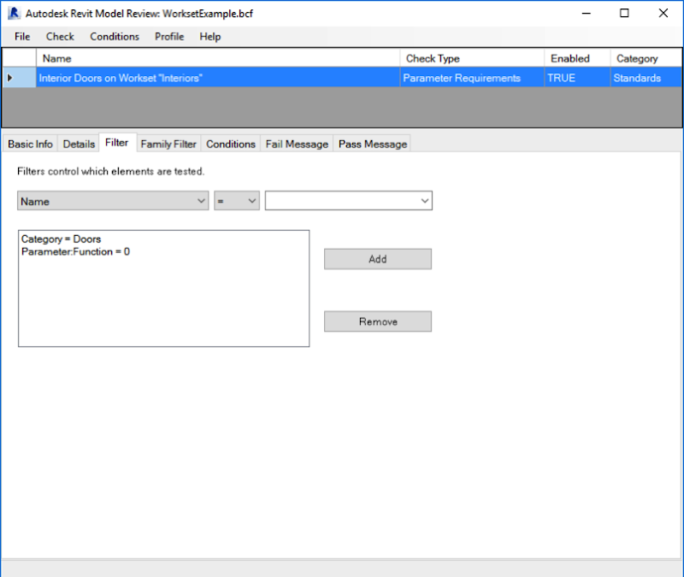Select the Filter tab

coord(117,143)
